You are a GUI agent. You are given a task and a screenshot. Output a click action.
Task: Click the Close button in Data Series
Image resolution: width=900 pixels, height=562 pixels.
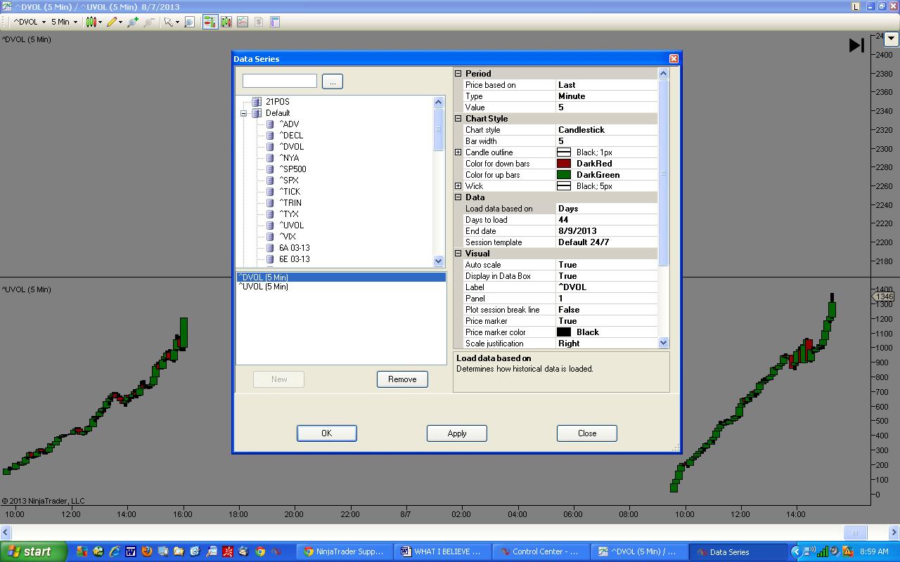click(587, 433)
